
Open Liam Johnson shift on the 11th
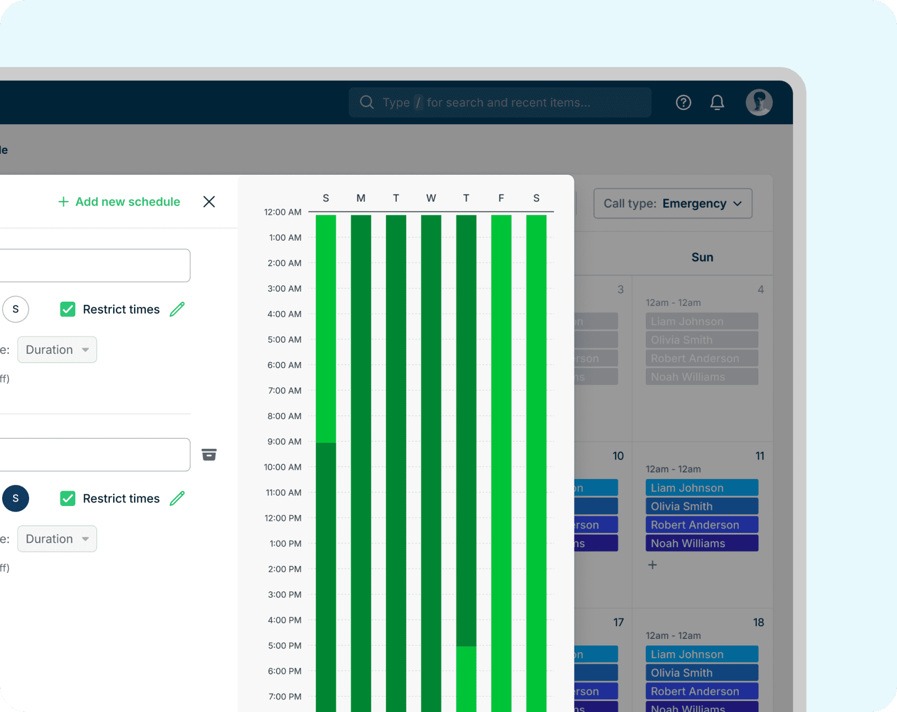701,488
